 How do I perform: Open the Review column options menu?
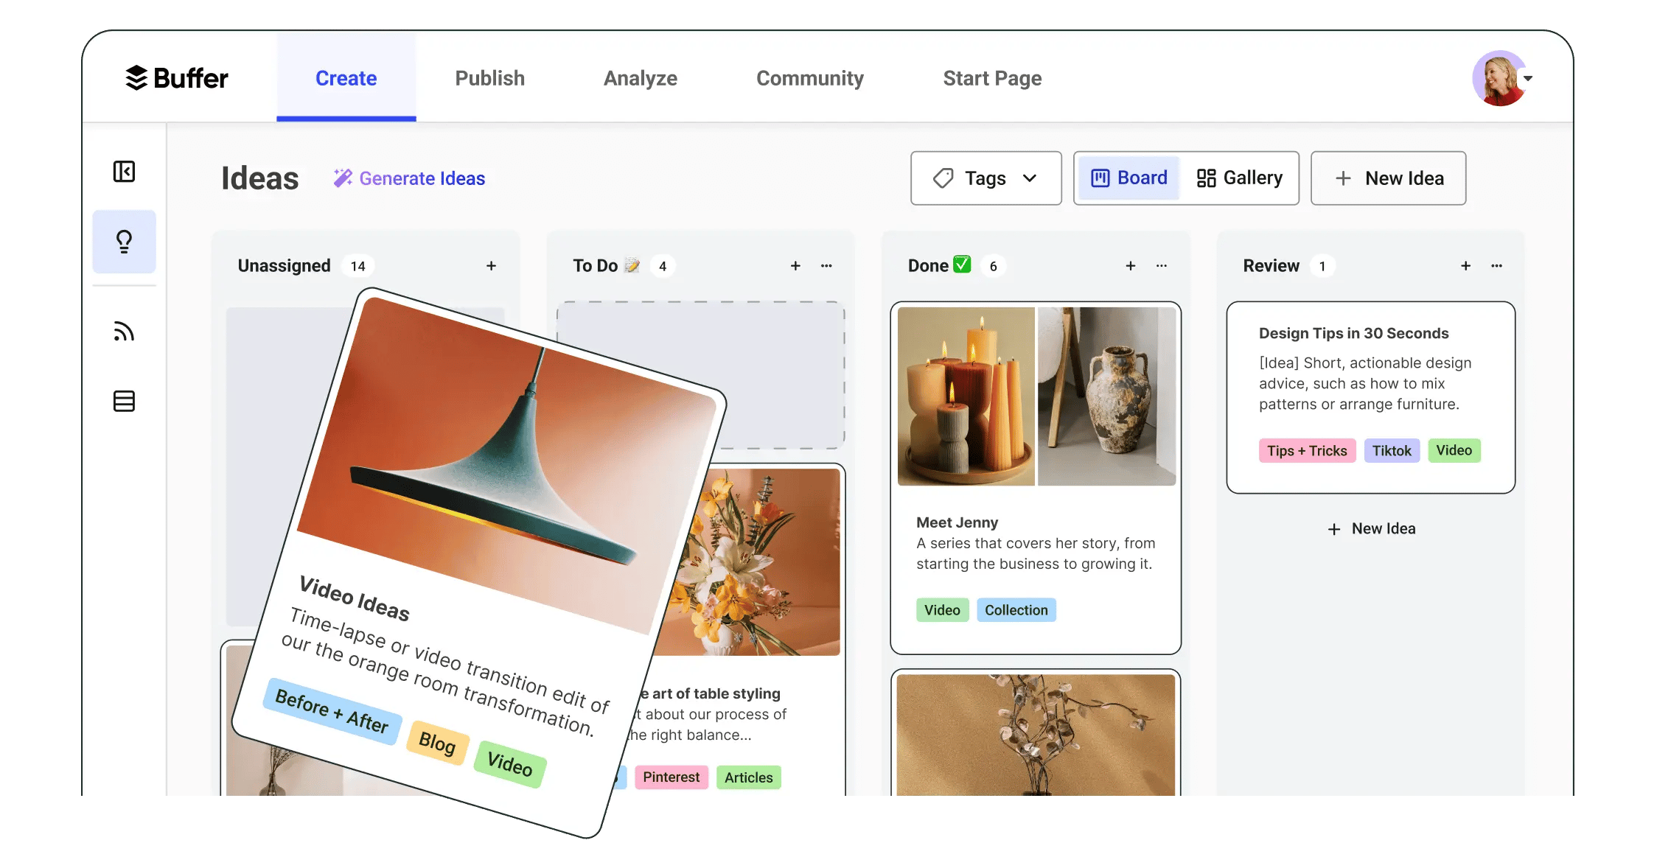click(x=1496, y=265)
